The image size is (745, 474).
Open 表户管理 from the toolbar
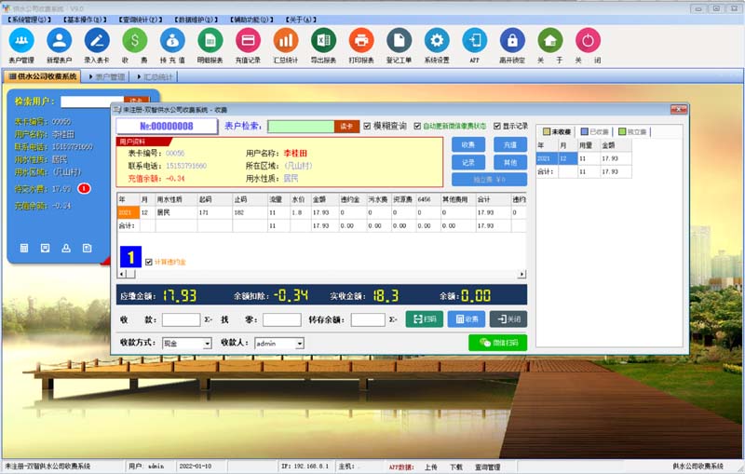(x=21, y=41)
